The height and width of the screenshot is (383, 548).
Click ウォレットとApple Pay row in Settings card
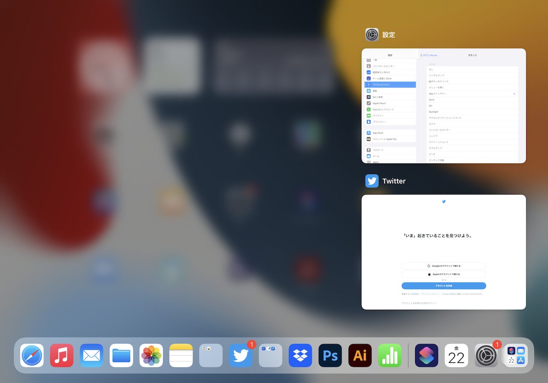[x=390, y=139]
